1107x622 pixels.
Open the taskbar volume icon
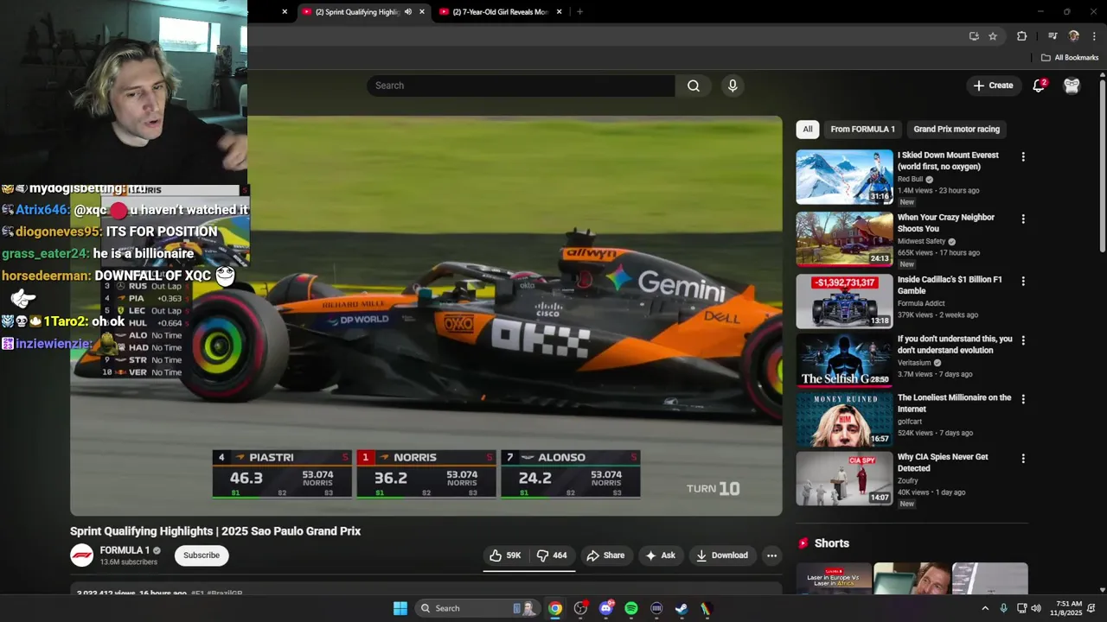[1036, 608]
